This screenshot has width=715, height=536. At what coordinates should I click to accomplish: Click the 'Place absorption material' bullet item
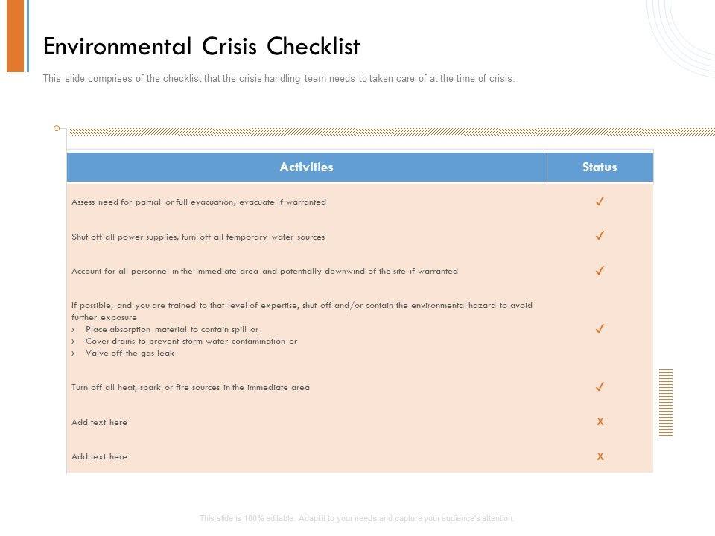[172, 329]
